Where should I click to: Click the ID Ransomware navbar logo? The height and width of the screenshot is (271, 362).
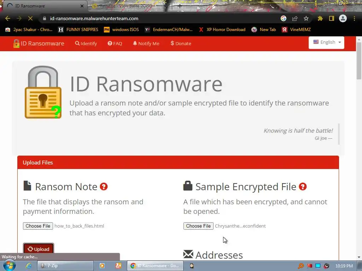[39, 43]
